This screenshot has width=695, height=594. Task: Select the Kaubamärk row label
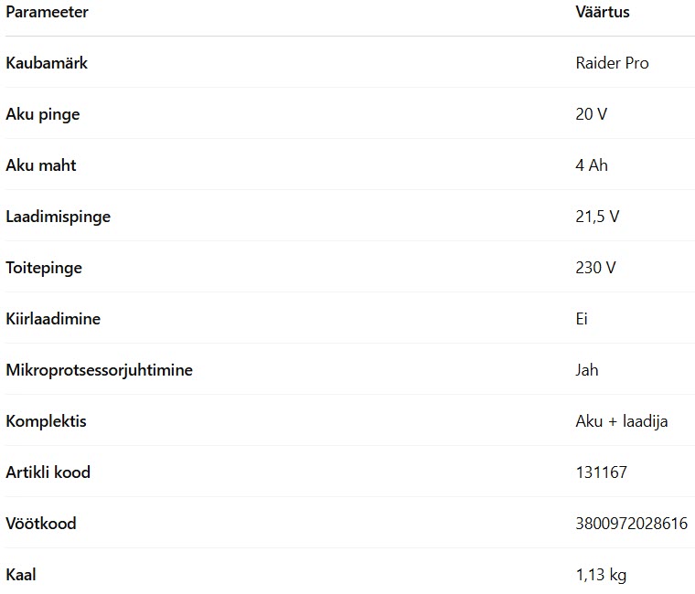(x=47, y=63)
